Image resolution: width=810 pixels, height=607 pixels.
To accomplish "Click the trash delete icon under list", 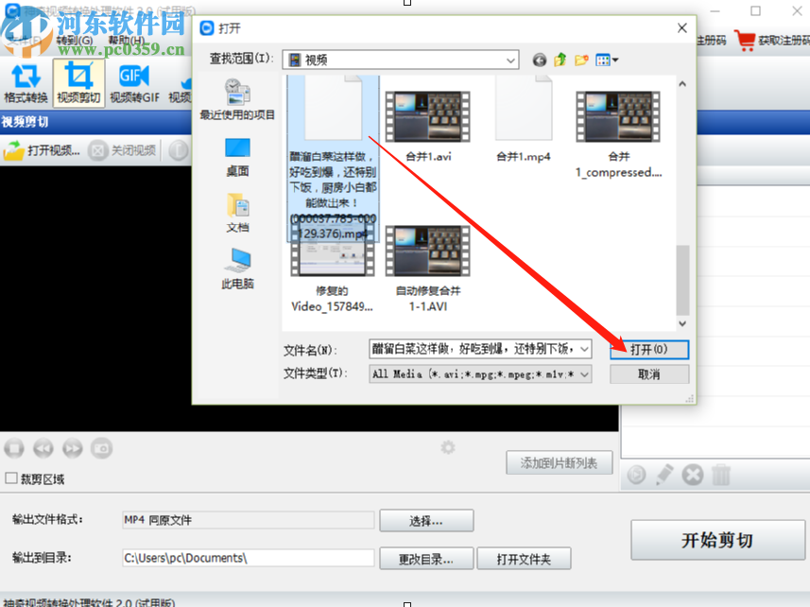I will 721,475.
